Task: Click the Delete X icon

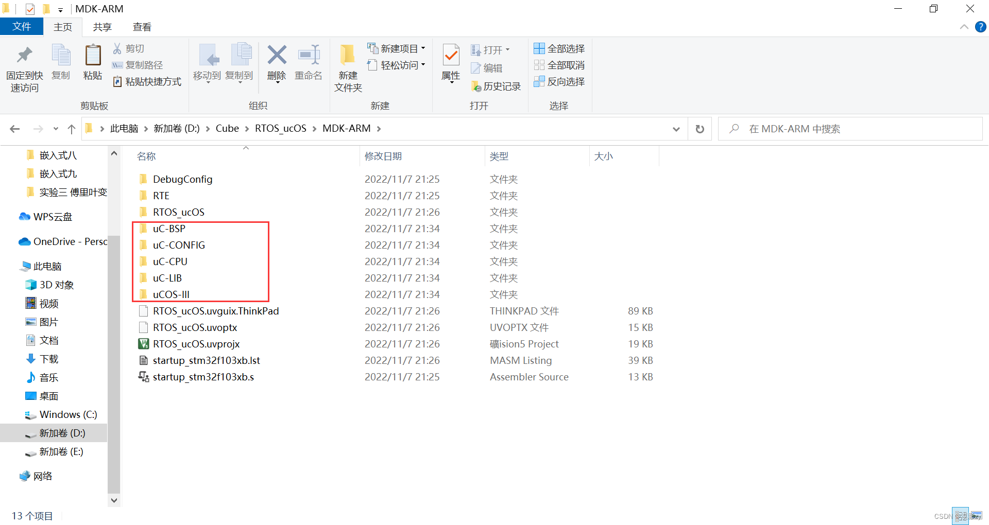Action: 277,55
